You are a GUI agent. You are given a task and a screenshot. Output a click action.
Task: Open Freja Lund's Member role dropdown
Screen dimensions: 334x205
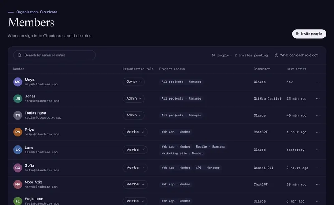135,201
